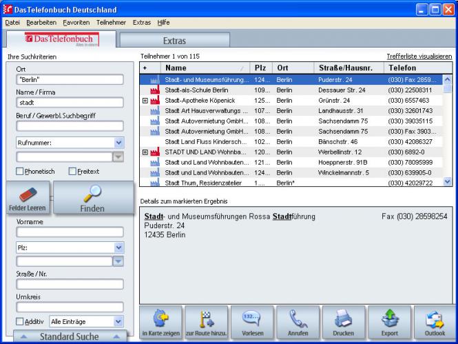Click the Ort input field containing "Berlin"
This screenshot has width=458, height=344.
(x=70, y=79)
